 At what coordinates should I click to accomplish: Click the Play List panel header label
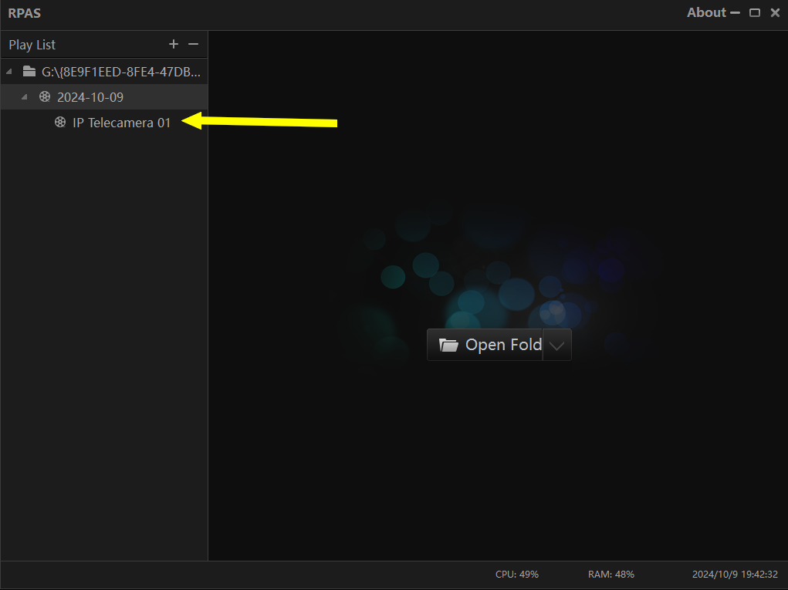click(32, 45)
